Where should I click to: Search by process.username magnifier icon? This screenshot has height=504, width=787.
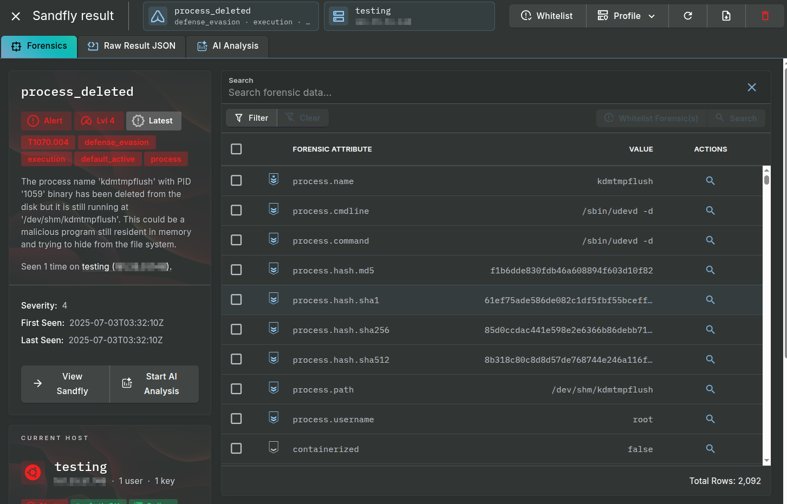[710, 419]
